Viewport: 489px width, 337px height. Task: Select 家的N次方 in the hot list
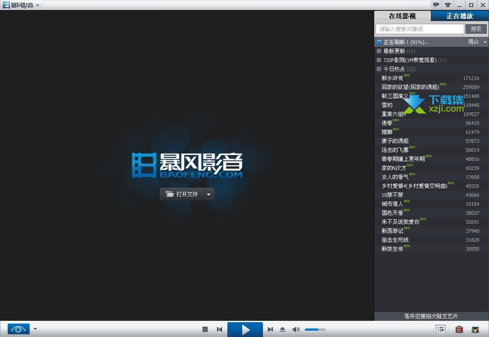point(394,168)
